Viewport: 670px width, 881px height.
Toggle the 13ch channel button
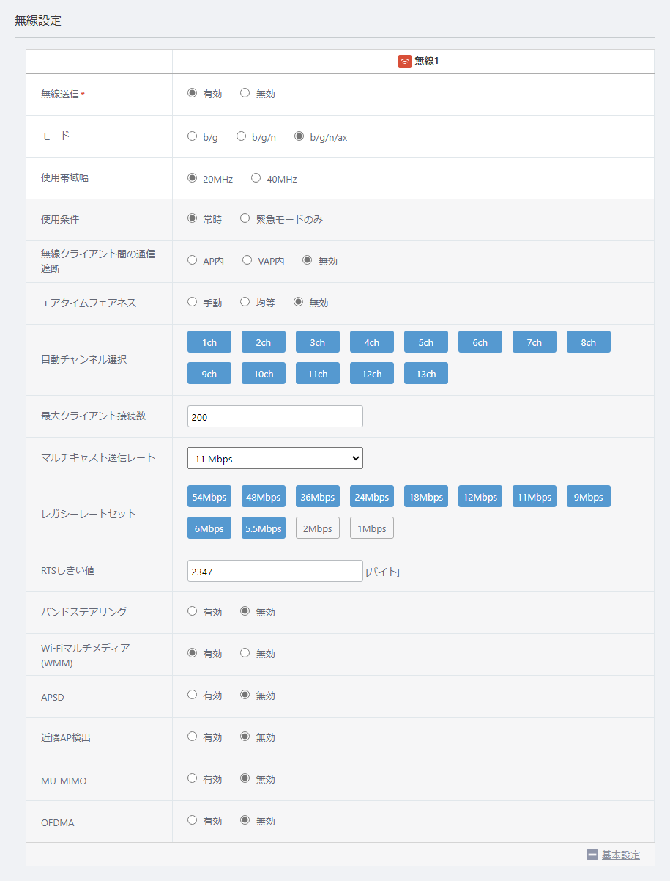[426, 374]
